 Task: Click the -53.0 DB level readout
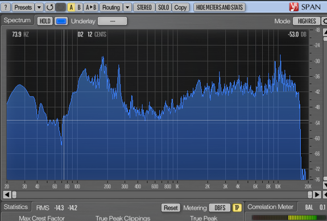[x=297, y=34]
